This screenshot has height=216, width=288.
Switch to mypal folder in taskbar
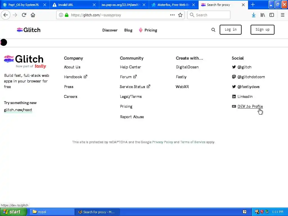pos(52,212)
